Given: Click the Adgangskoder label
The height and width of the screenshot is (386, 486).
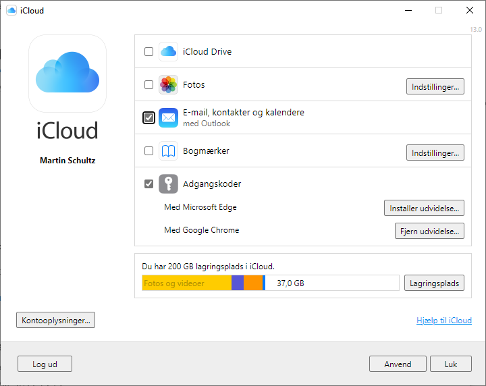Looking at the screenshot, I should [x=212, y=184].
